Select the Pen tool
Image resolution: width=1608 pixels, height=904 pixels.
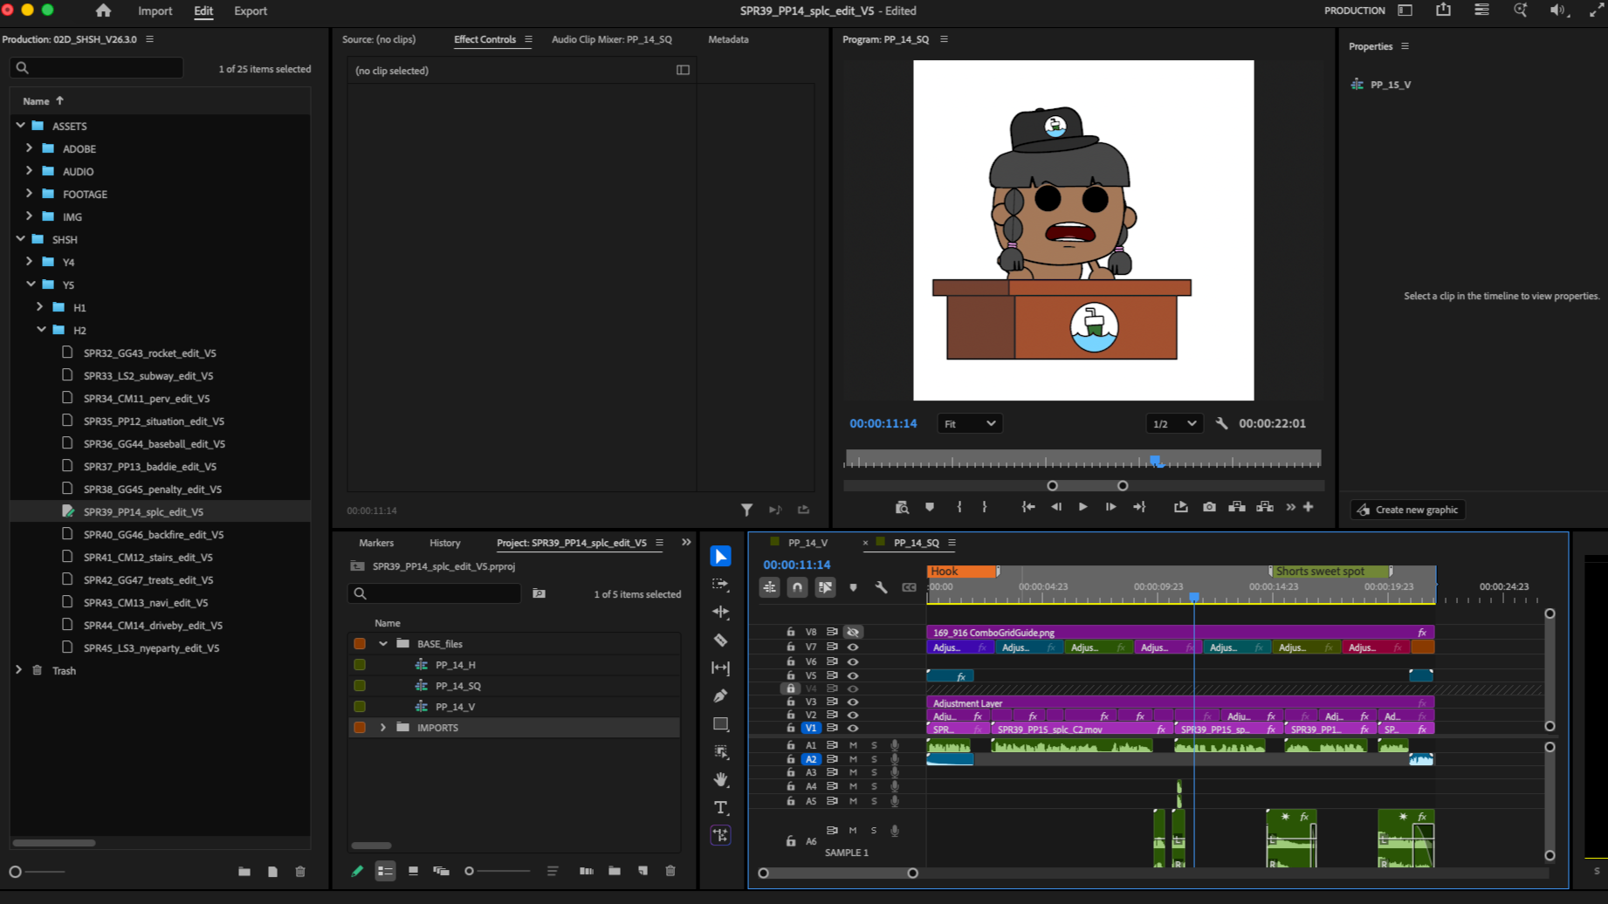click(x=720, y=695)
